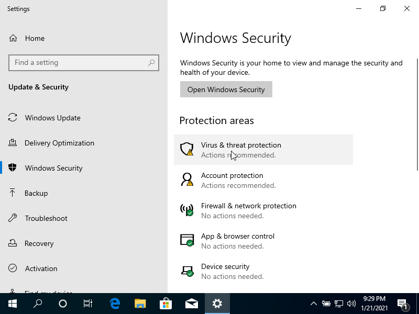The image size is (419, 314).
Task: Open the Start menu Windows logo
Action: 13,304
